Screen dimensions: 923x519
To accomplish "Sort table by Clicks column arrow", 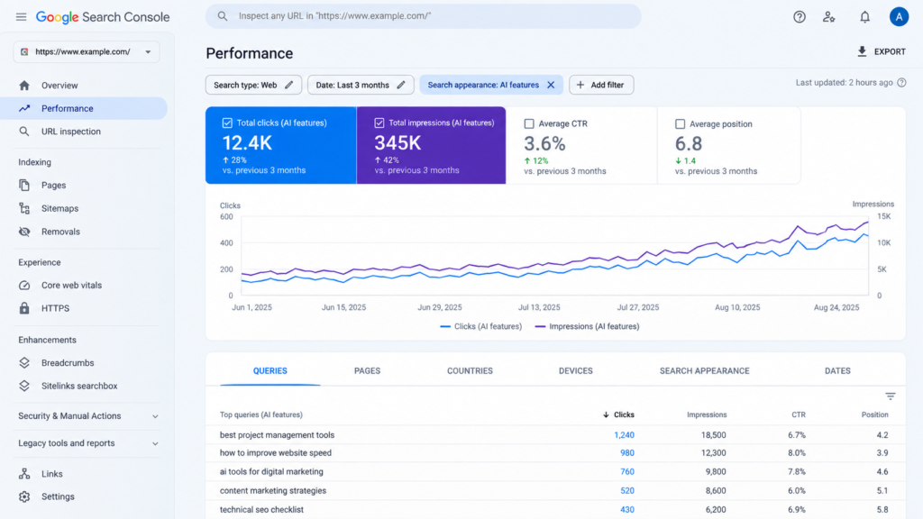I will click(606, 414).
